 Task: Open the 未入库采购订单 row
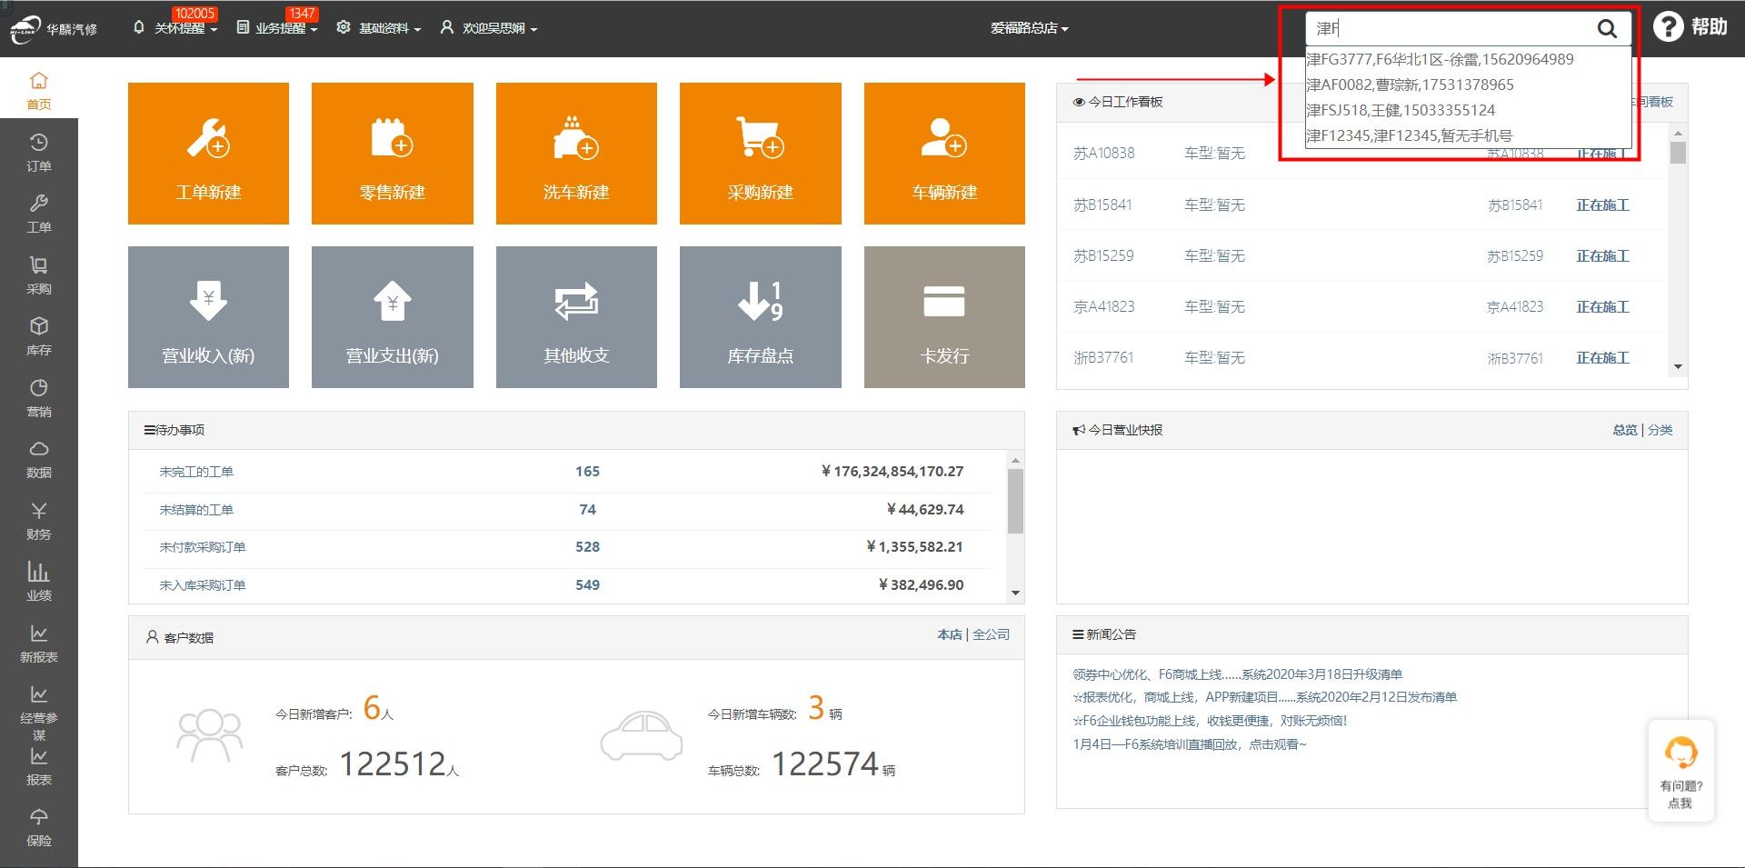point(567,585)
